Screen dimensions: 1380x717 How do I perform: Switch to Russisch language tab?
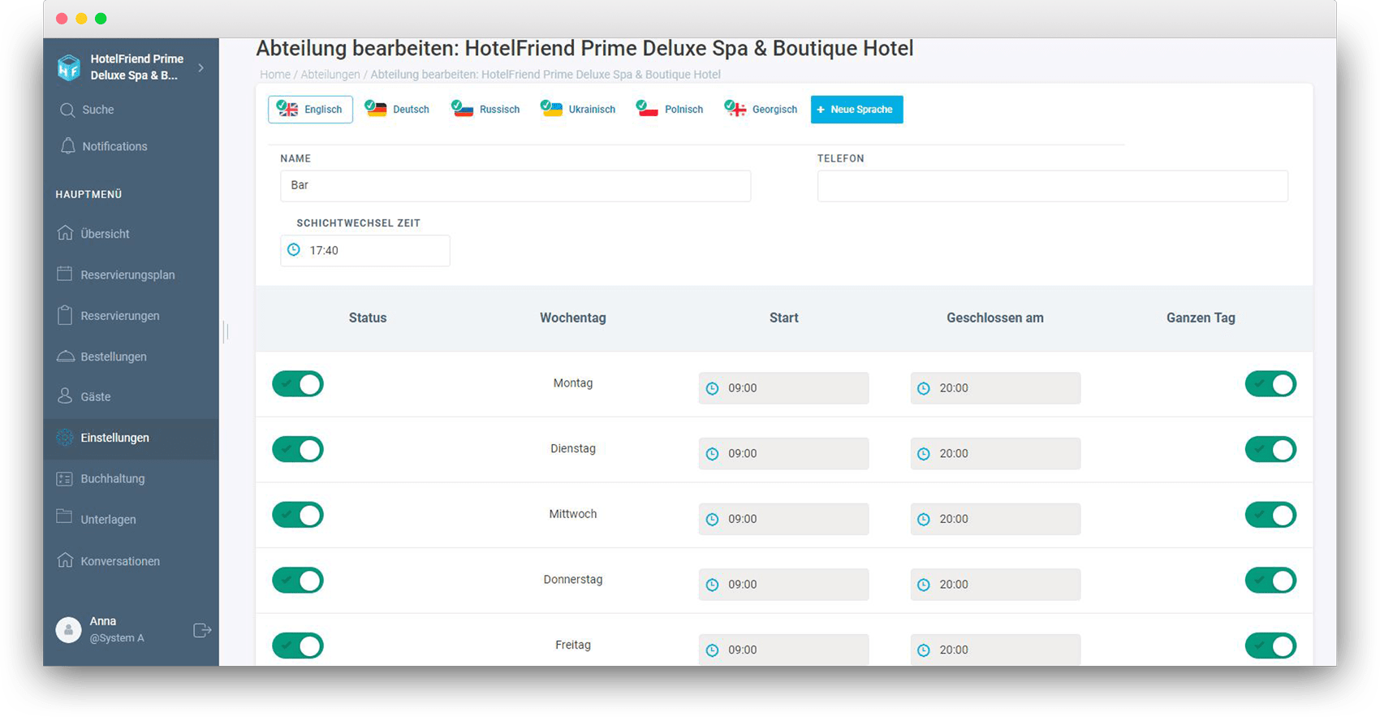pos(485,110)
